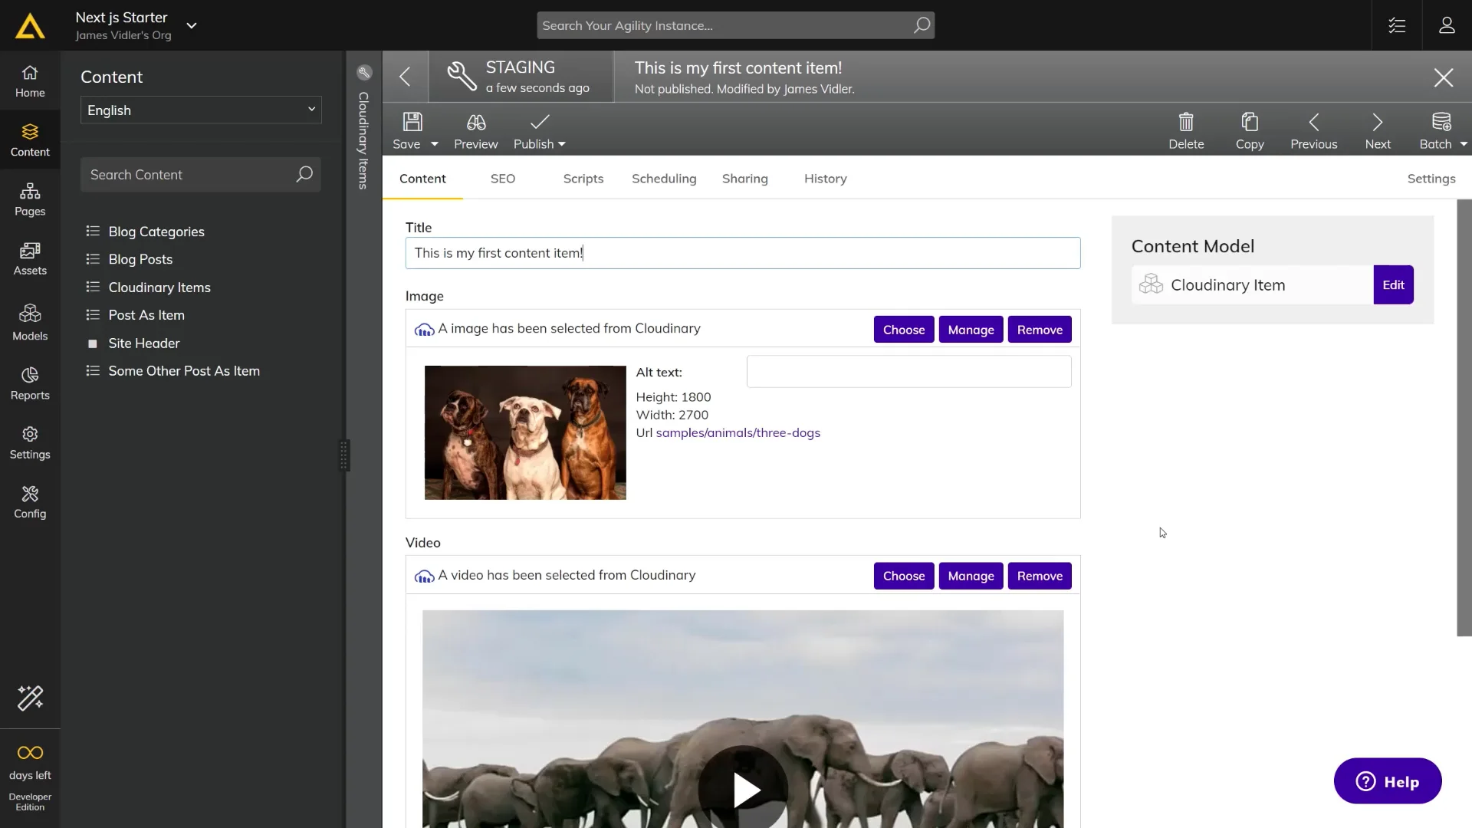The width and height of the screenshot is (1472, 828).
Task: Open the Publish dropdown options
Action: coord(561,144)
